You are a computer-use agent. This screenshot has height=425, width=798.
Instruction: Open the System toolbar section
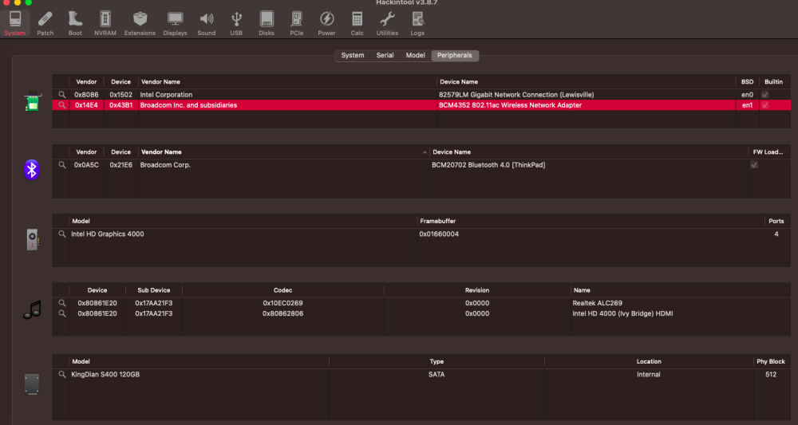pos(14,23)
